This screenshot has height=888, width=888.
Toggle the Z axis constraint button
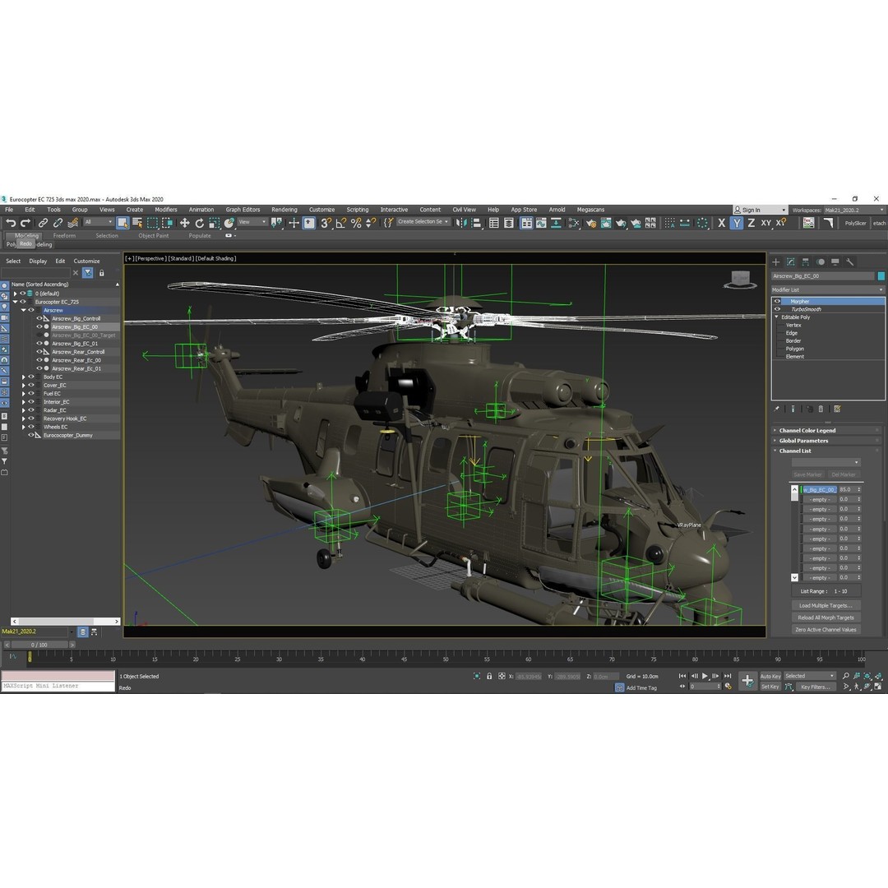pos(751,223)
